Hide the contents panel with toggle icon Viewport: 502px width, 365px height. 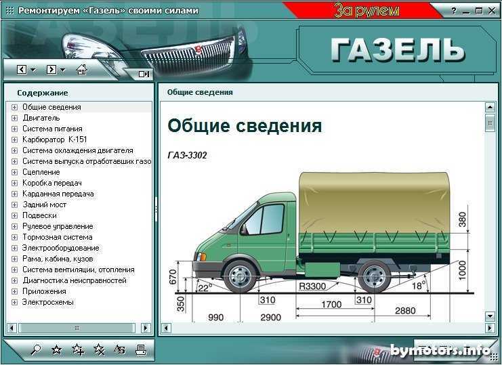pos(144,74)
